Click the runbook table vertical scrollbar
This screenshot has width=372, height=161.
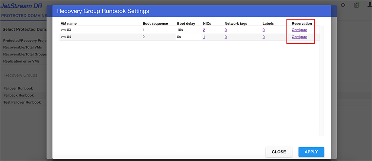[322, 81]
